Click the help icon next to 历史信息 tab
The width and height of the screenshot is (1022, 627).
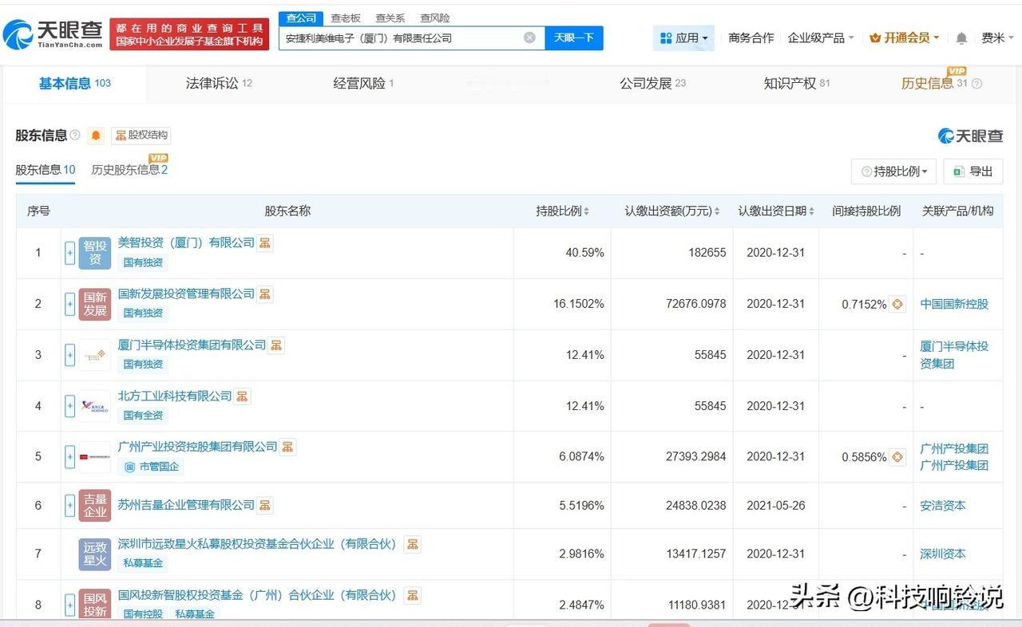(x=976, y=84)
